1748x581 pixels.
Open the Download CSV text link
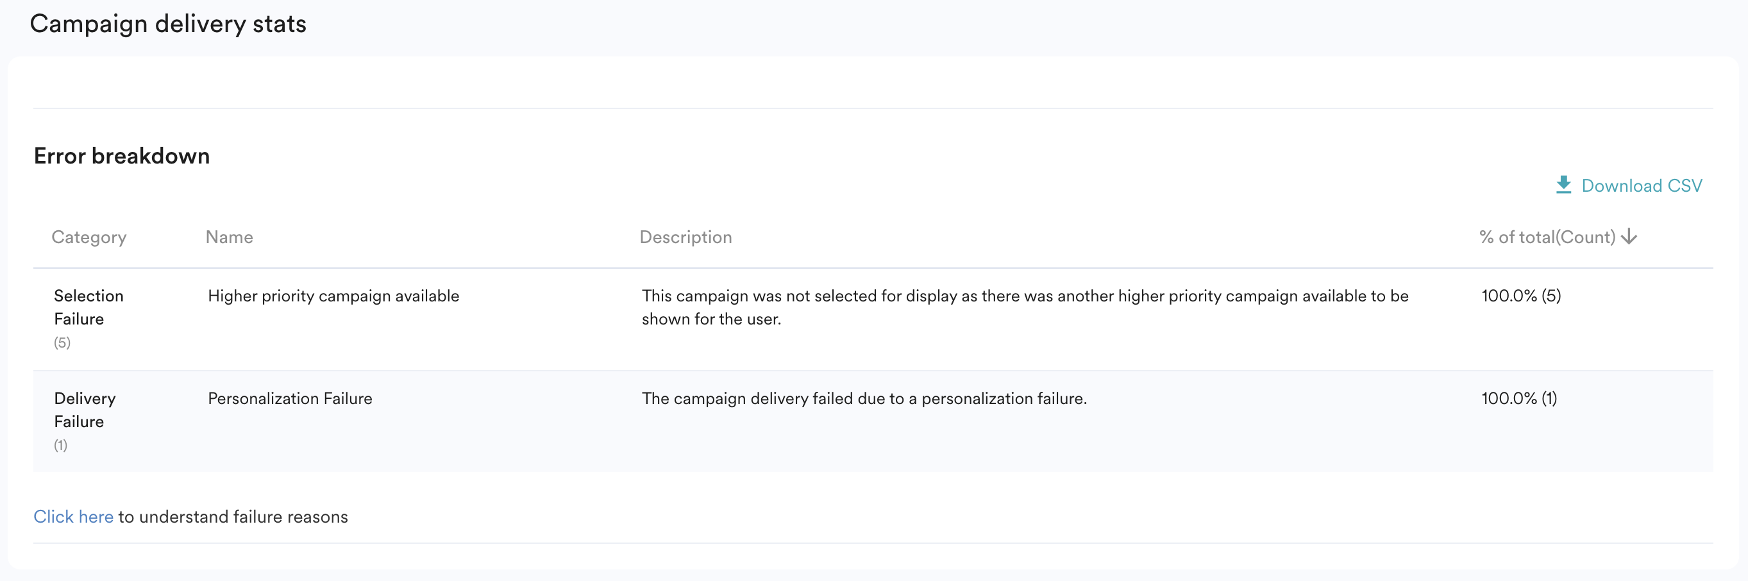point(1642,186)
